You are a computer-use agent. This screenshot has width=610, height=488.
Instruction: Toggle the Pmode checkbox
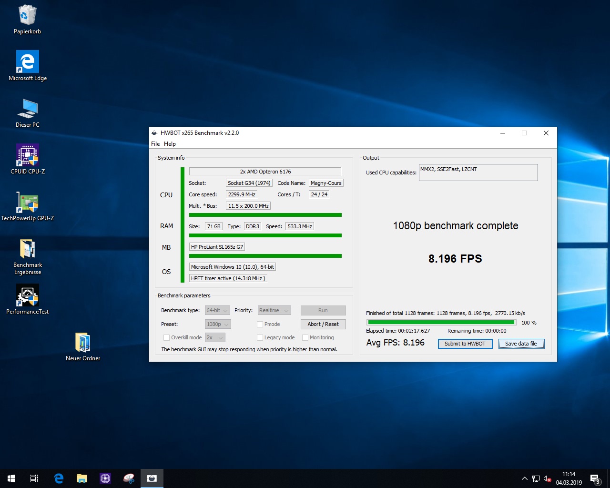point(260,324)
